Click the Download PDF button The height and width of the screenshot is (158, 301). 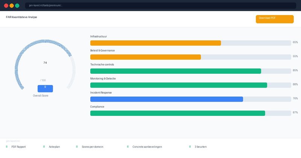tap(274, 19)
